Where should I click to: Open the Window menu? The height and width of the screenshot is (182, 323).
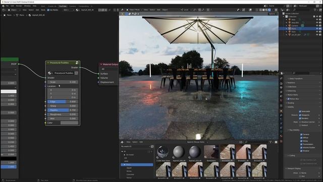(x=27, y=6)
